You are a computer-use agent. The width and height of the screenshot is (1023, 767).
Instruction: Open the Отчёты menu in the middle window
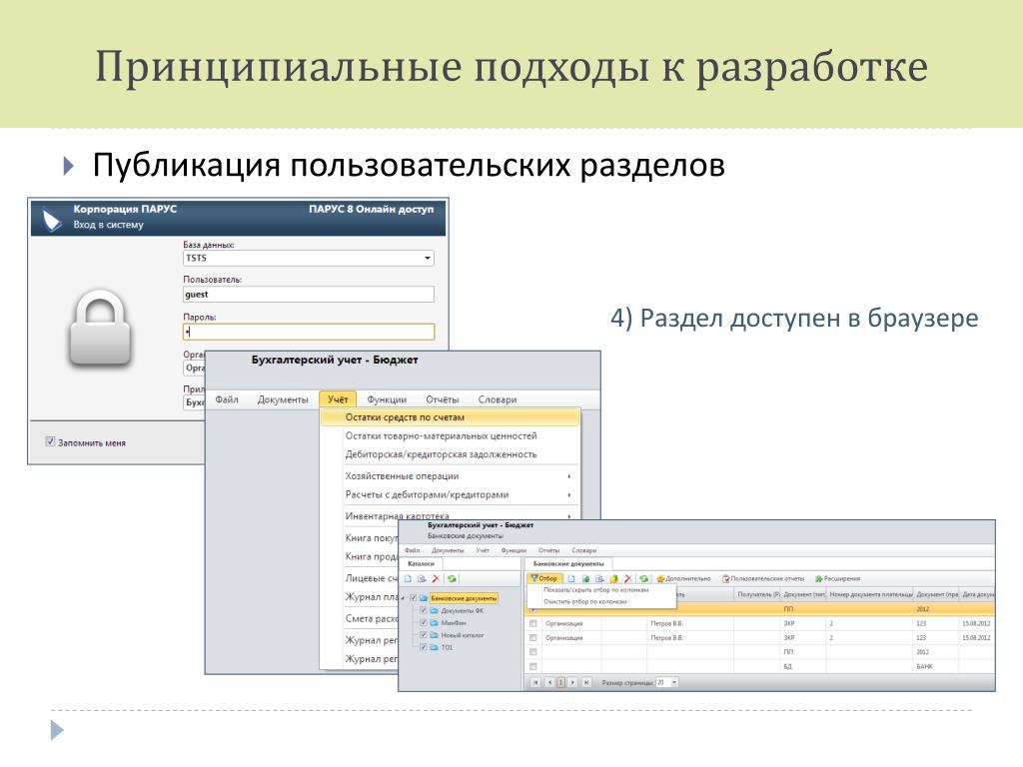442,399
